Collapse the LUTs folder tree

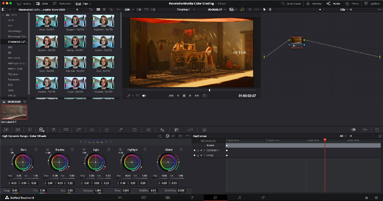(3, 15)
